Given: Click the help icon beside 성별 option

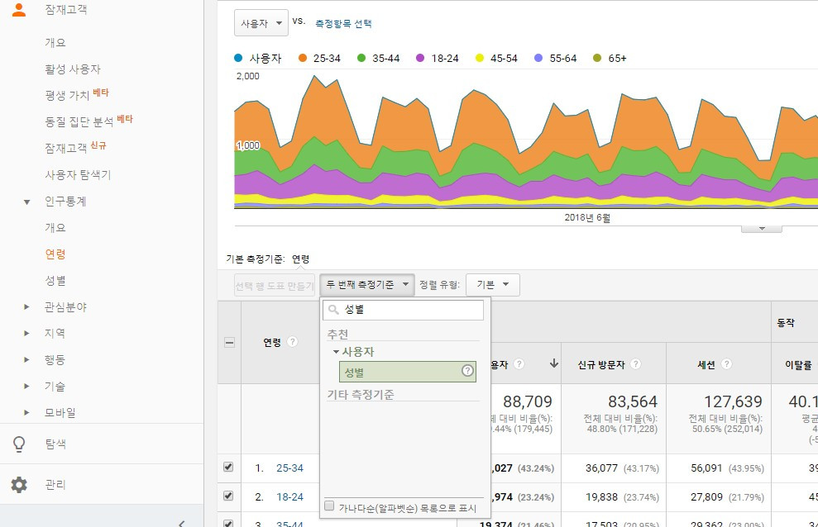Looking at the screenshot, I should coord(467,371).
